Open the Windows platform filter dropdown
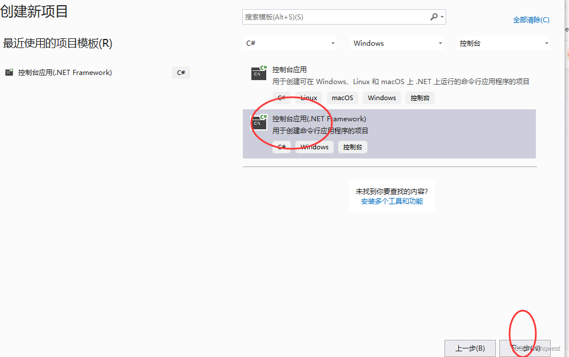 398,43
